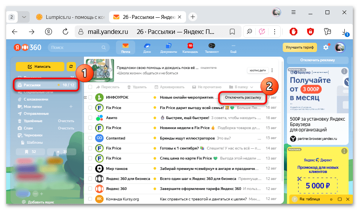The image size is (359, 210).
Task: Open a new browser tab
Action: 193,17
